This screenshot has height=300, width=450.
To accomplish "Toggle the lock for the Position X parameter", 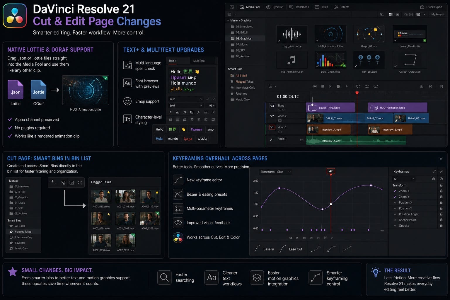I will (441, 203).
